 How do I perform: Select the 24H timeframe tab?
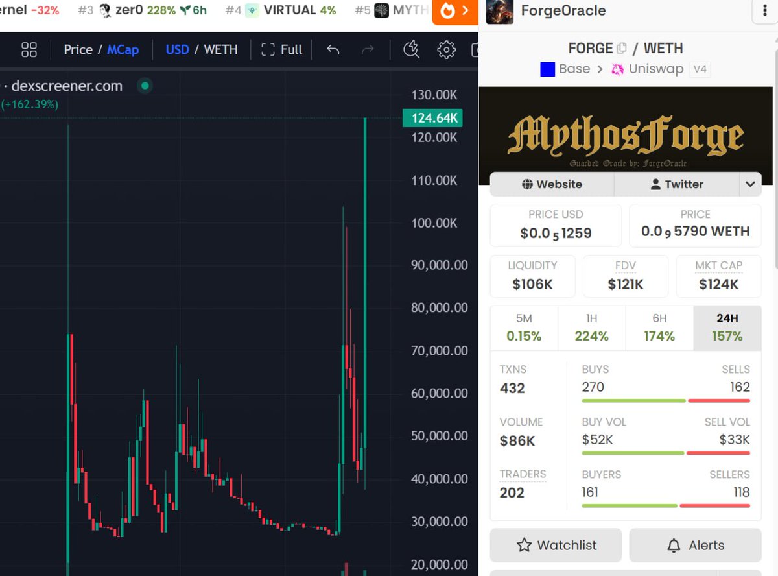pos(727,328)
